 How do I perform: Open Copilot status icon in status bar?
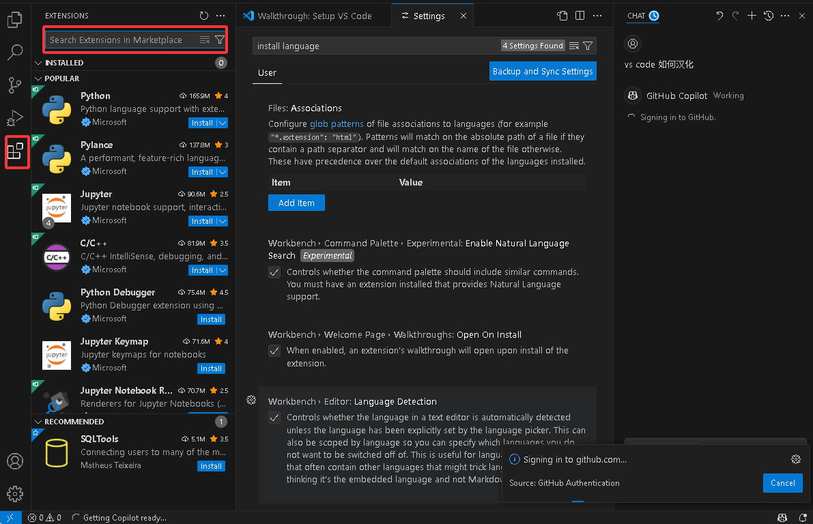pyautogui.click(x=782, y=517)
